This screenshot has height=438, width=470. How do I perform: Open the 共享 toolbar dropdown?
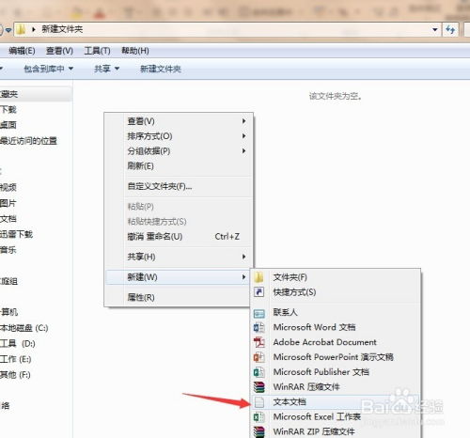(106, 69)
